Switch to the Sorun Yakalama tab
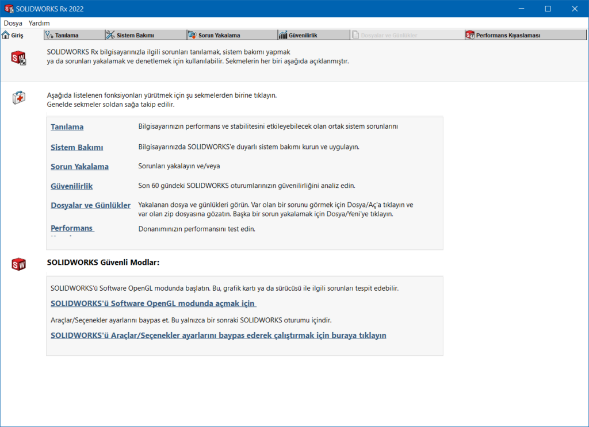 click(219, 34)
